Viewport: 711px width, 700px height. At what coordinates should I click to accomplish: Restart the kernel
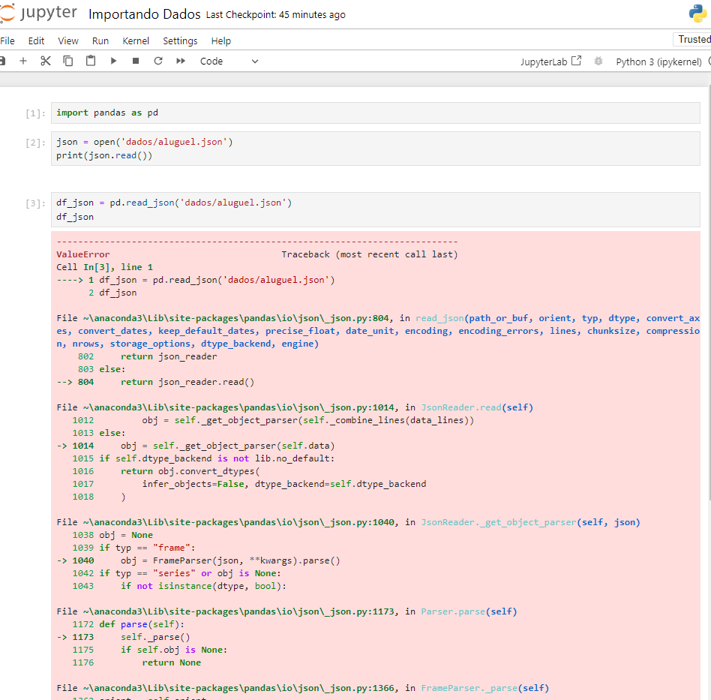click(x=158, y=62)
